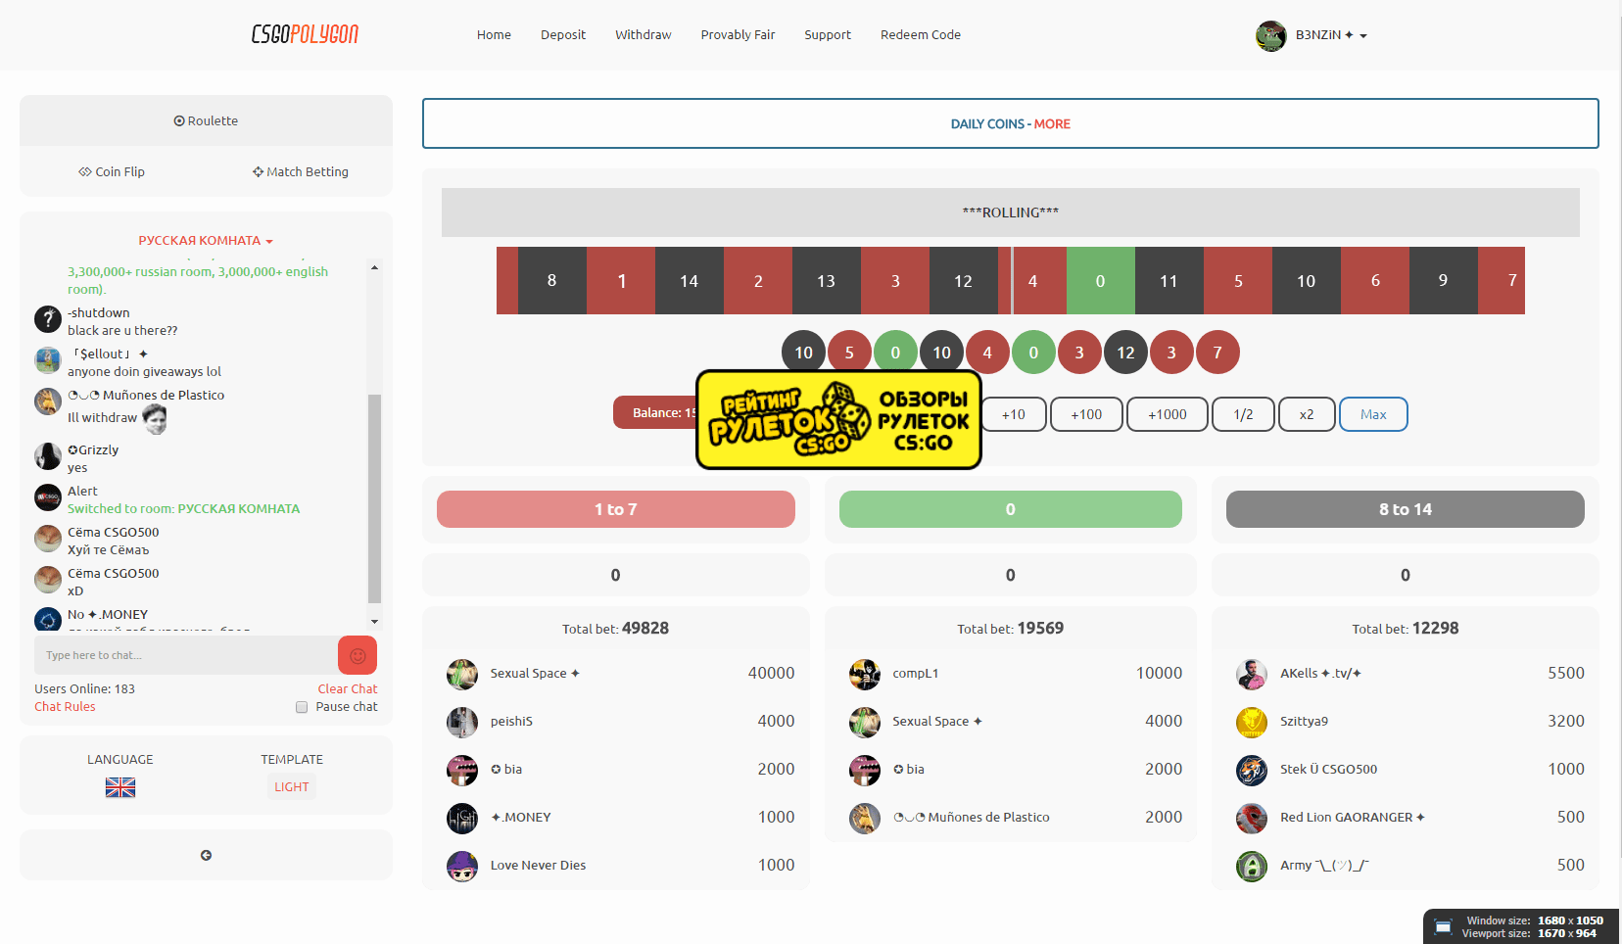
Task: Open the Home menu item
Action: pyautogui.click(x=494, y=35)
